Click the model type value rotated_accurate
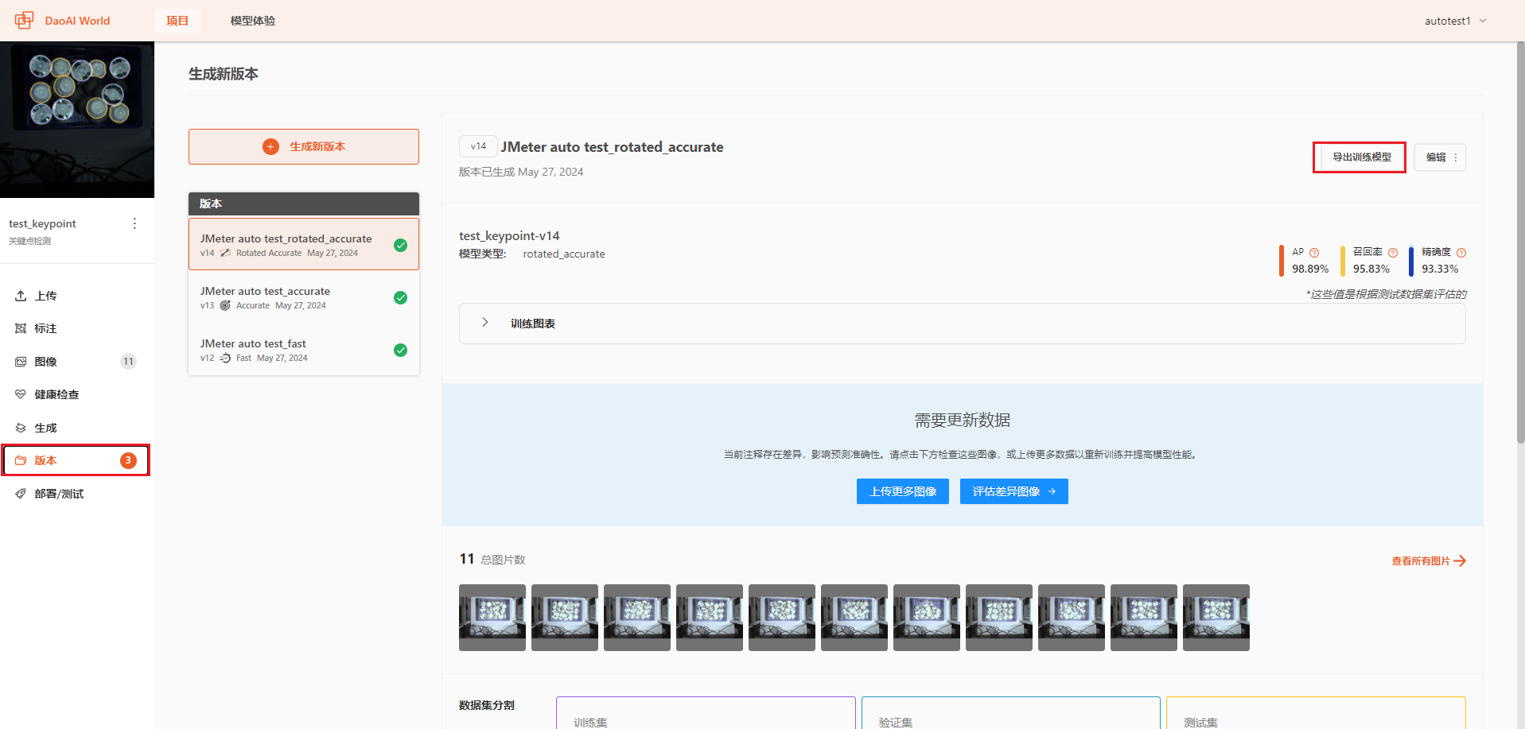1525x729 pixels. (x=564, y=254)
